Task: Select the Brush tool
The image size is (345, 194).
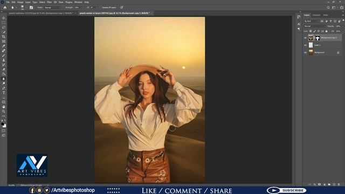Action: [x=4, y=55]
